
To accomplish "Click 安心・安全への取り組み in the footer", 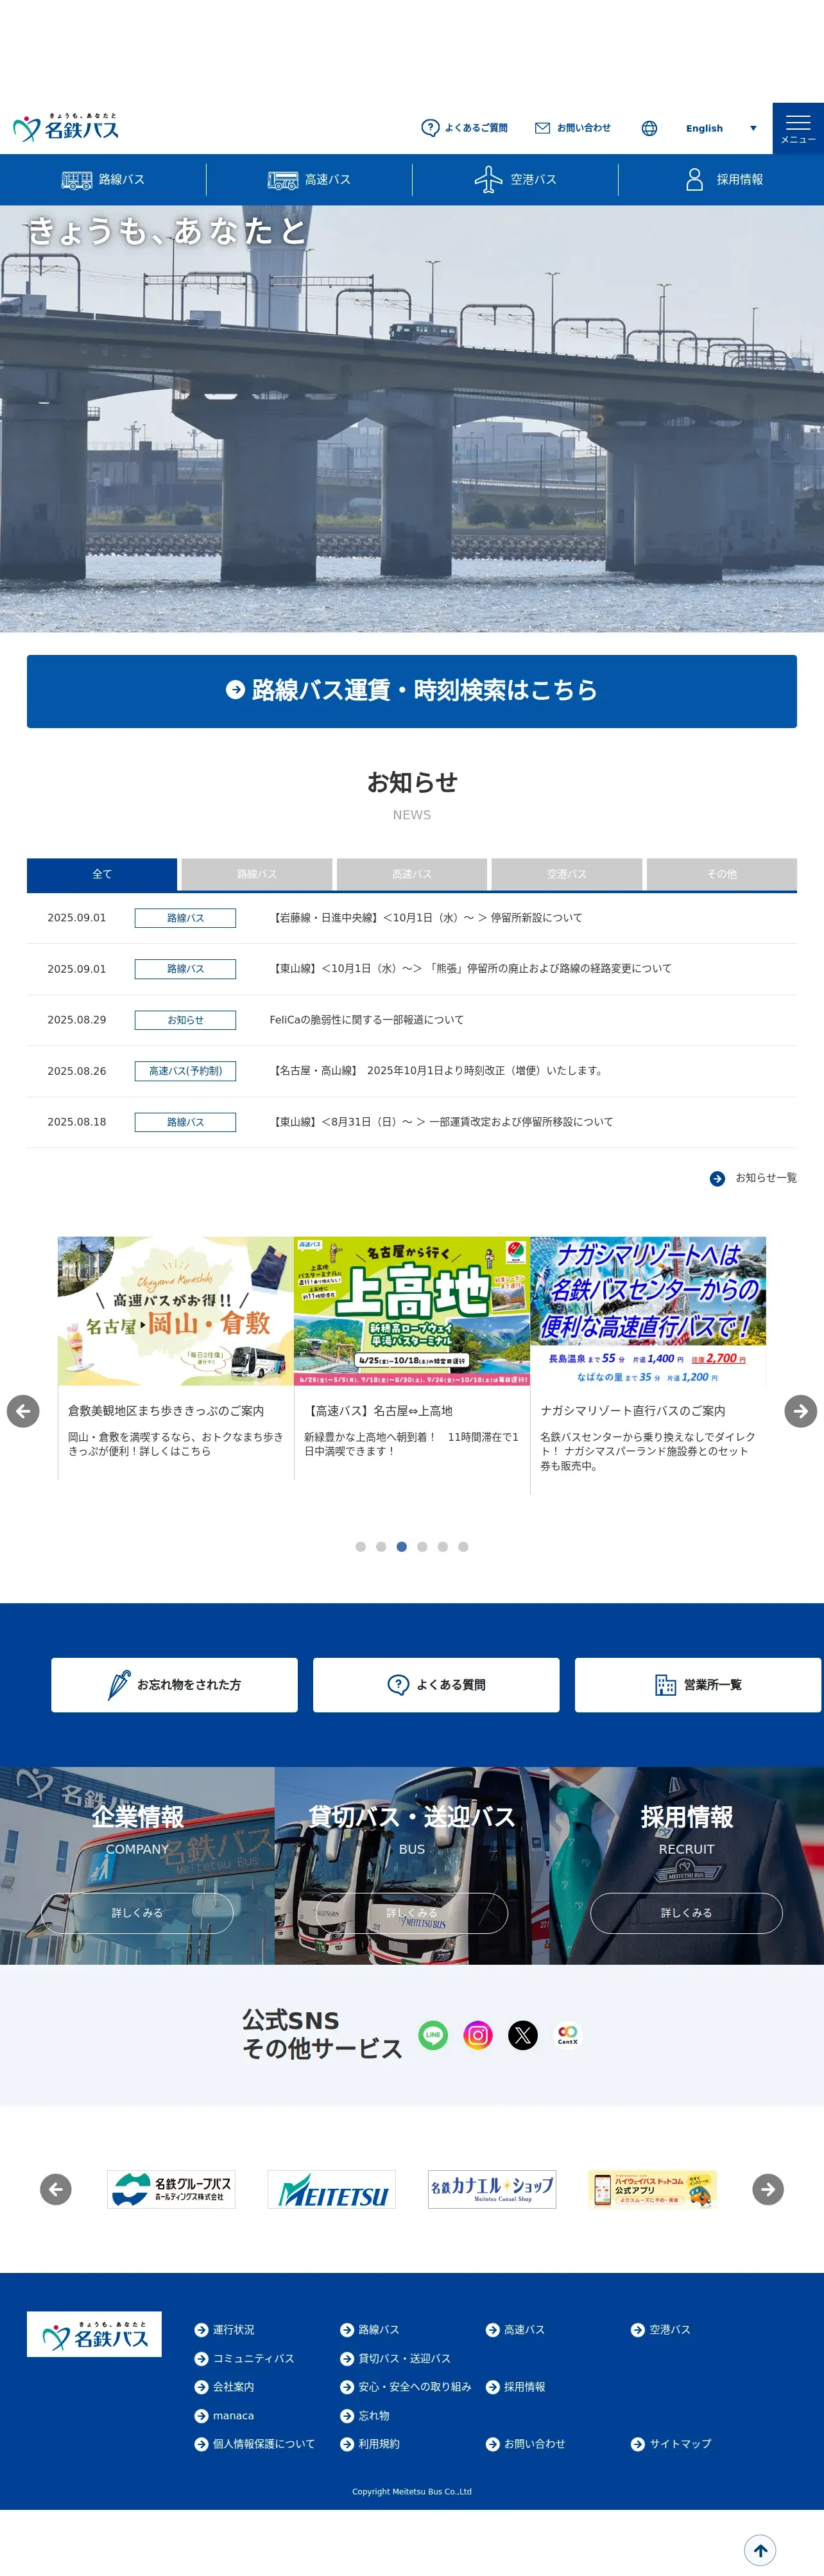I will 406,2387.
